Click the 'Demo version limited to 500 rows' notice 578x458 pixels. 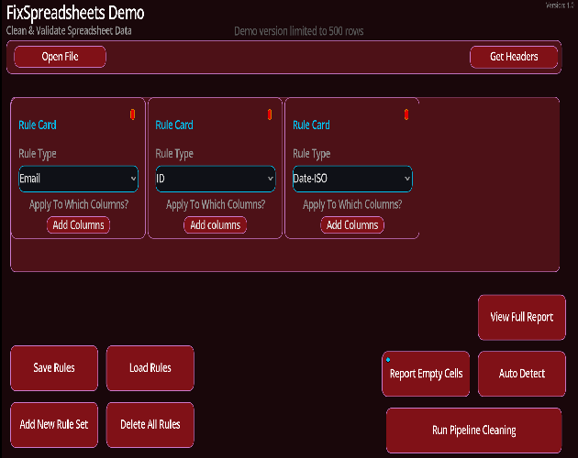point(299,31)
